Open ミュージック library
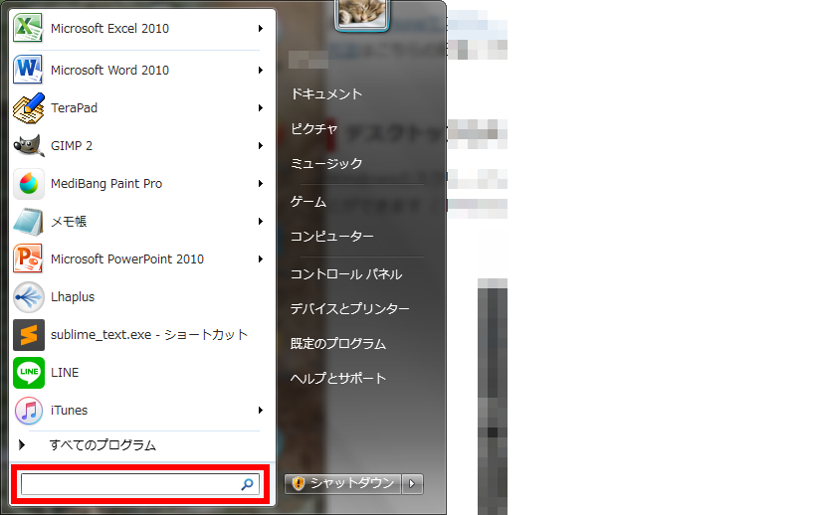 click(325, 163)
